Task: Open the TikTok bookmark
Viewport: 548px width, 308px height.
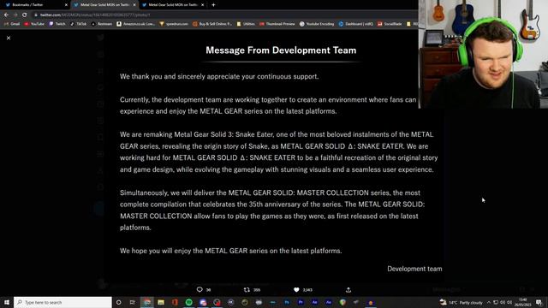Action: pyautogui.click(x=78, y=24)
